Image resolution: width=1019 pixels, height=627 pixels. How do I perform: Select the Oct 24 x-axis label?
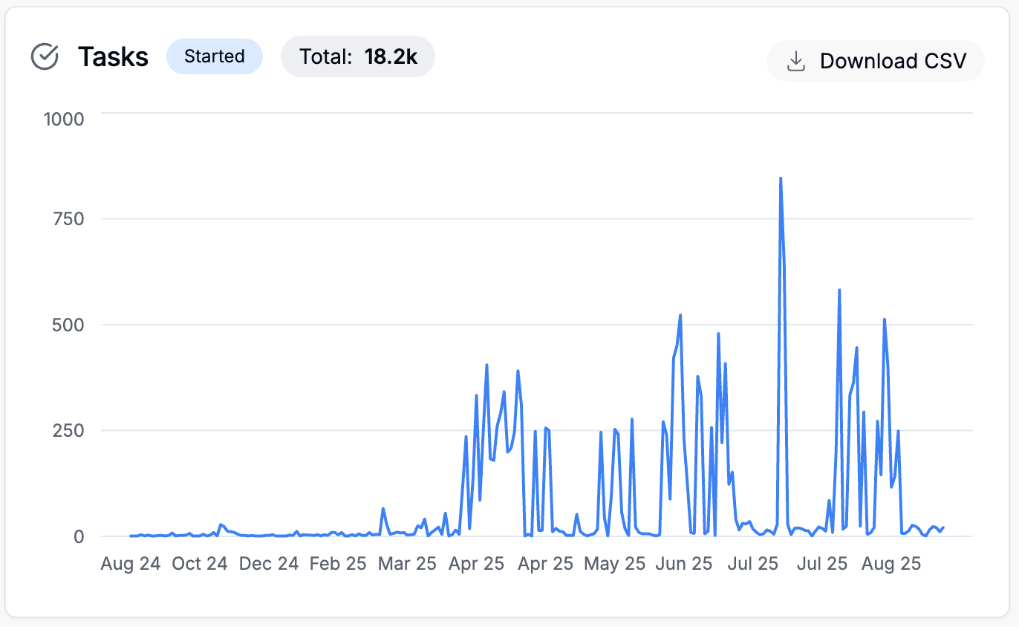(x=200, y=564)
